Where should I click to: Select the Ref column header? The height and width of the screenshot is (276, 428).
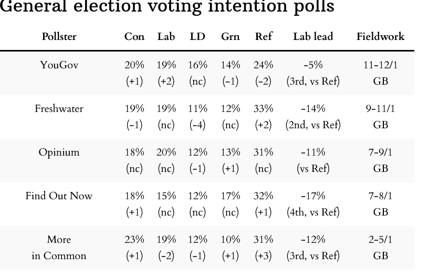coord(263,37)
